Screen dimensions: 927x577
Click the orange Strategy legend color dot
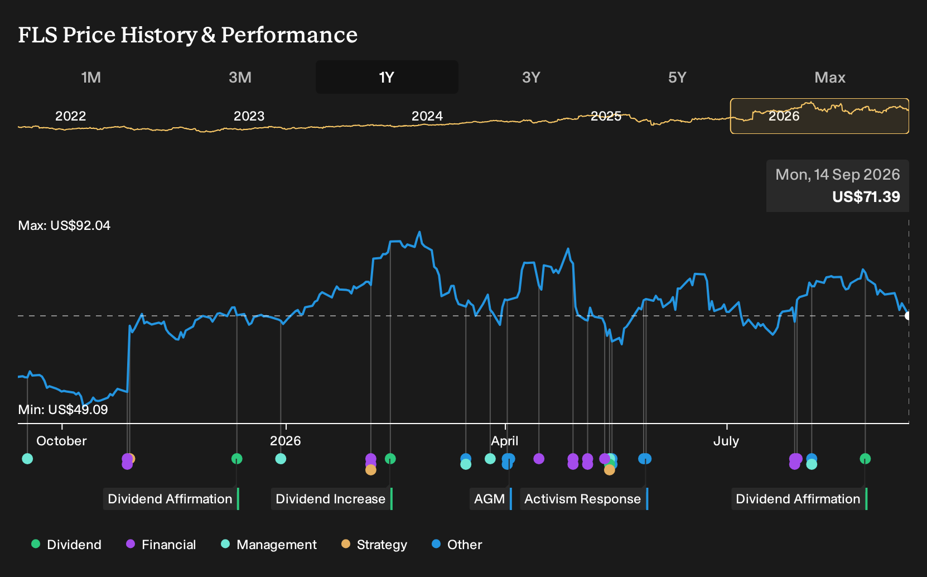pos(346,544)
